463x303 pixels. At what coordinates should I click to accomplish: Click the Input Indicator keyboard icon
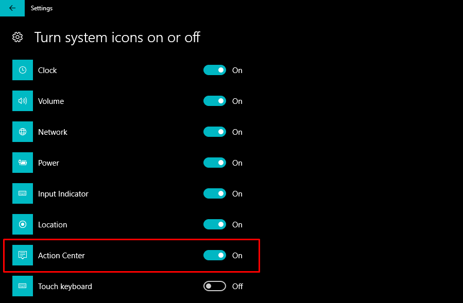[23, 194]
